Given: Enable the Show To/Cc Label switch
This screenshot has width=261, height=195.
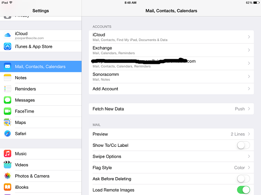Looking at the screenshot, I should (243, 146).
